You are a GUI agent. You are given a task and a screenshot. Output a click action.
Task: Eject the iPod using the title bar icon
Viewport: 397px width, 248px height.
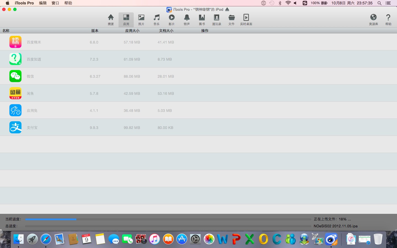pos(227,9)
